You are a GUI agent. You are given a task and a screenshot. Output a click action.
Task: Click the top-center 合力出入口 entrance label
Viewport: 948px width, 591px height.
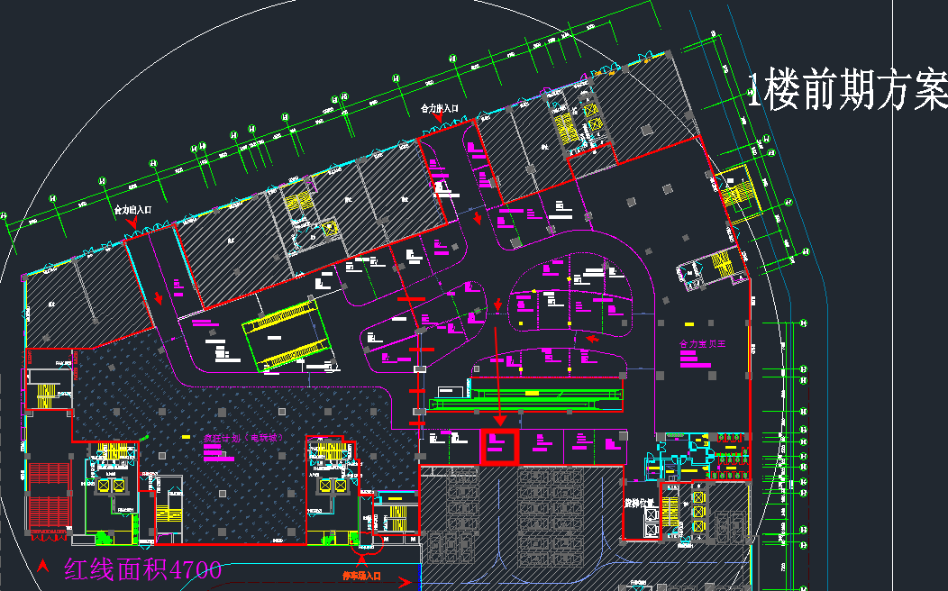(440, 108)
